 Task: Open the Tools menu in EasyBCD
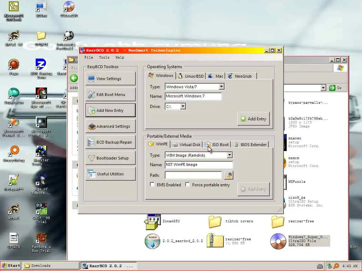tap(104, 58)
